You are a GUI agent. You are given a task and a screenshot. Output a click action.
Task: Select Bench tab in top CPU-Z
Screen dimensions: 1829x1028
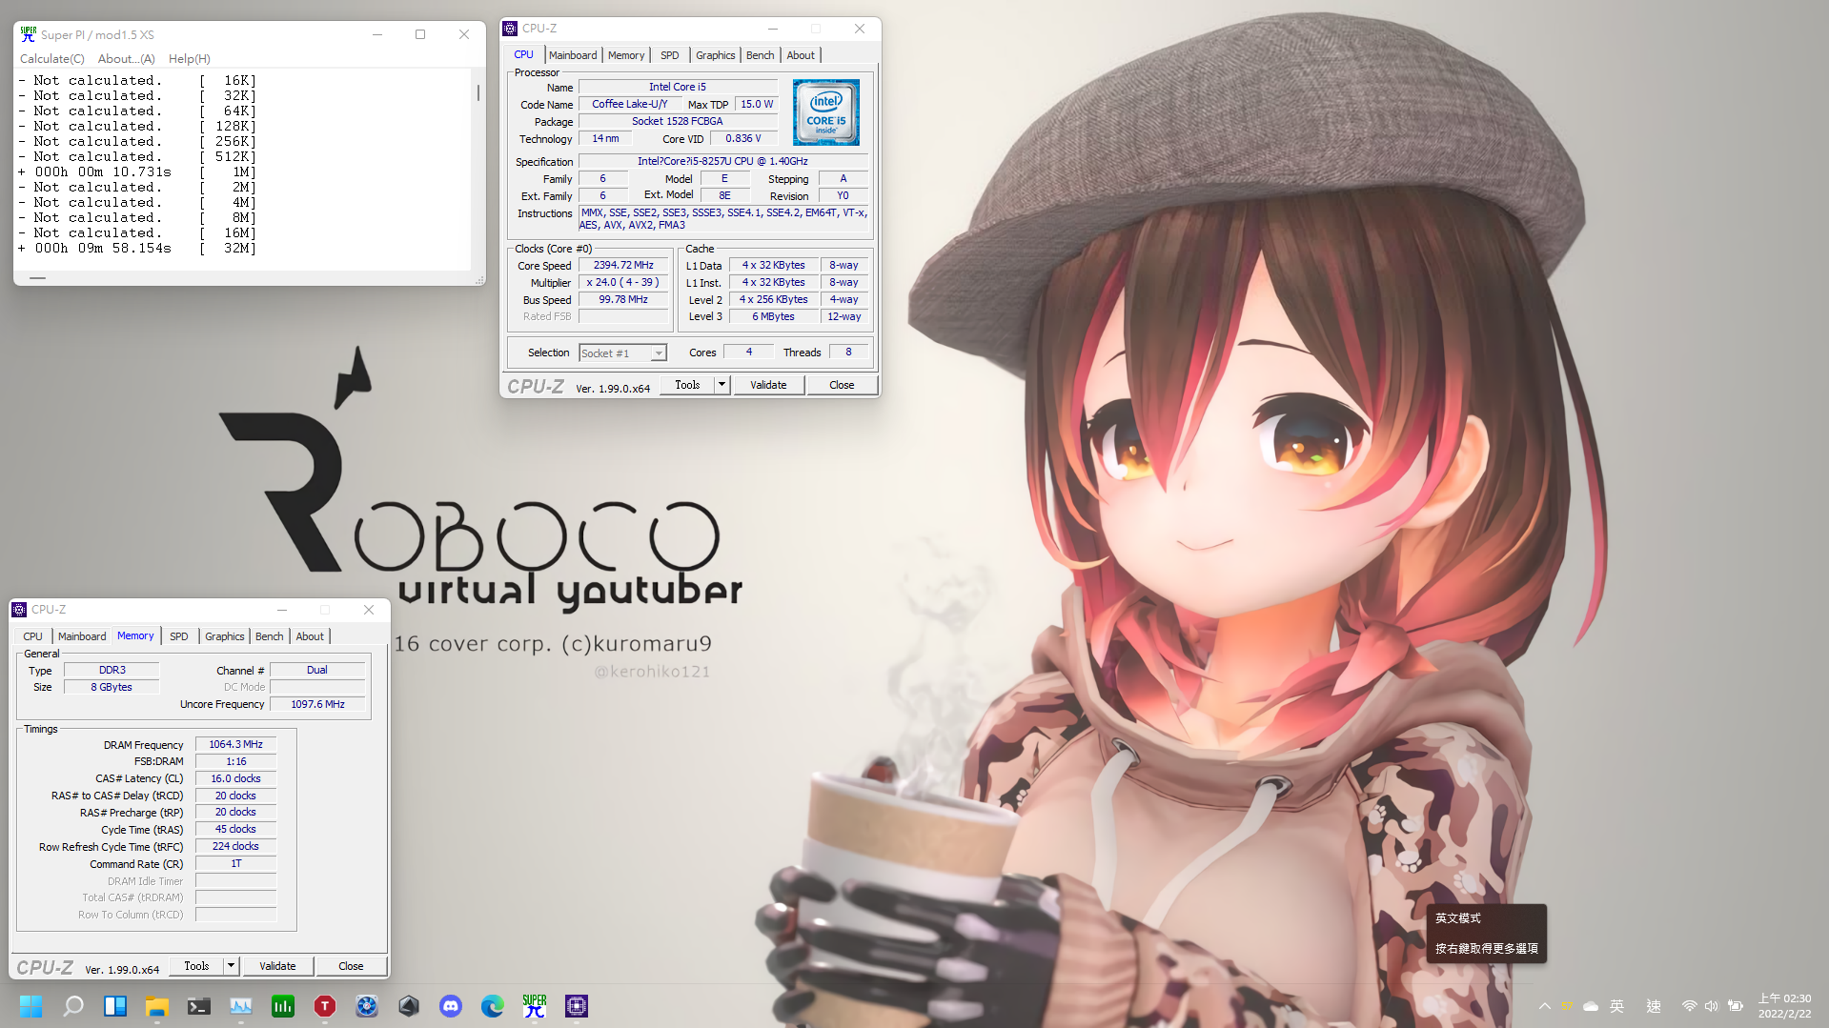760,55
